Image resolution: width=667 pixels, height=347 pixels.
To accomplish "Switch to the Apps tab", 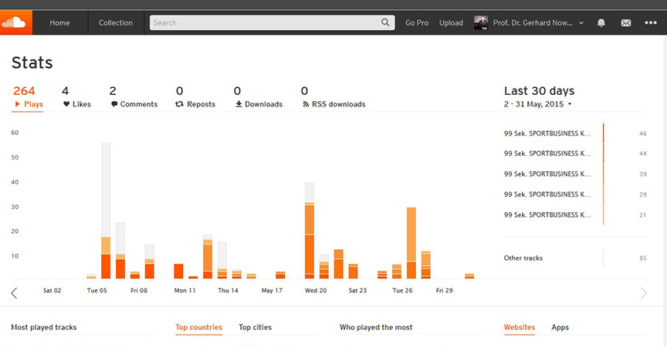I will click(560, 328).
